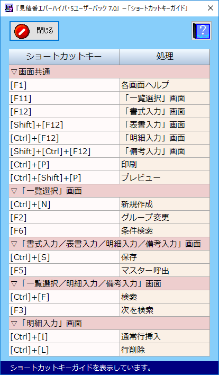Select the [F1] shortcut row

[109, 85]
